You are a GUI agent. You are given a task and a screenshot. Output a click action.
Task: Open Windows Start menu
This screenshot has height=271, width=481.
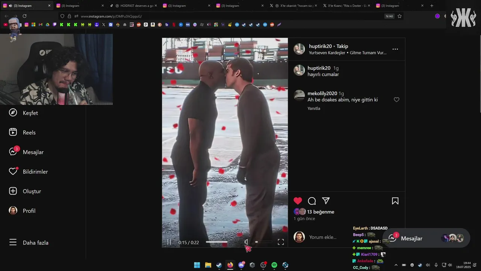[197, 265]
